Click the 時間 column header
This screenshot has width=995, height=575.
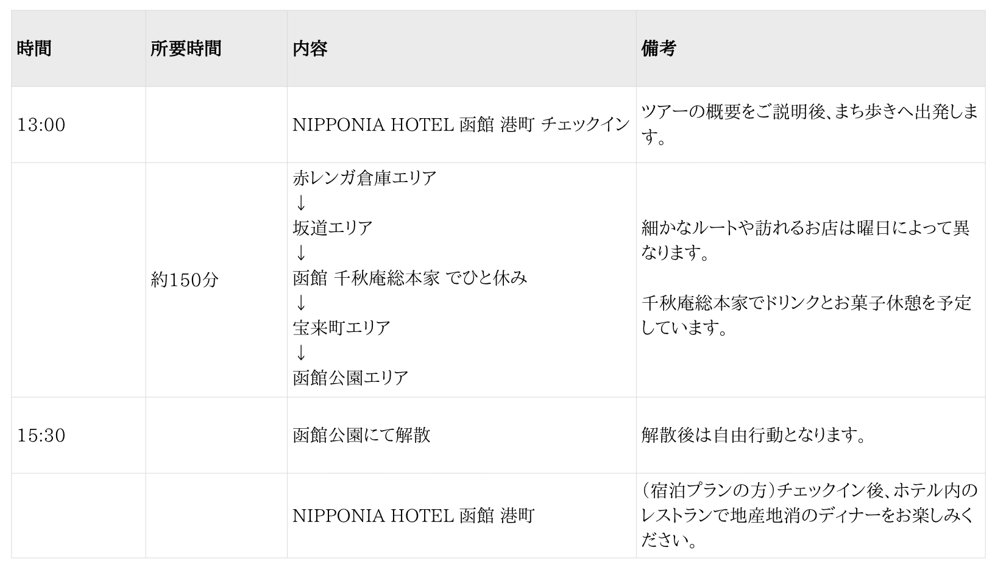(x=34, y=49)
